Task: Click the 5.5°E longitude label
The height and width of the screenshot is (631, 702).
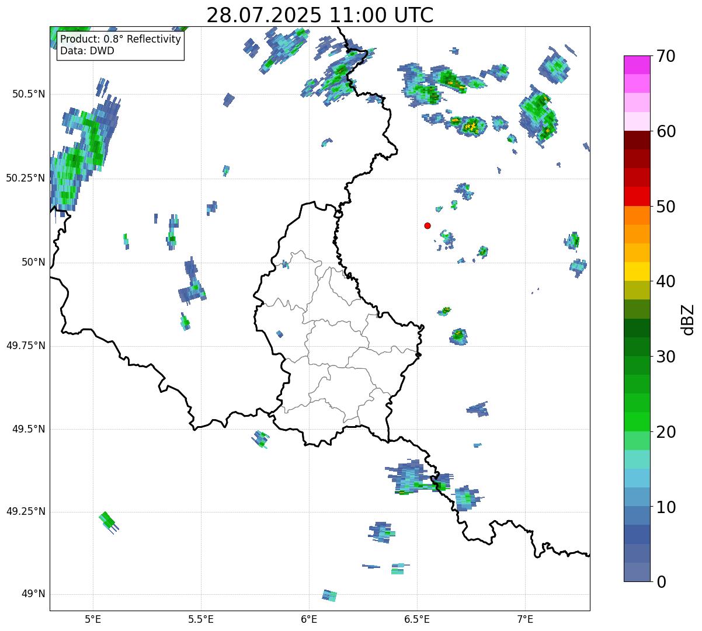Action: (x=201, y=619)
